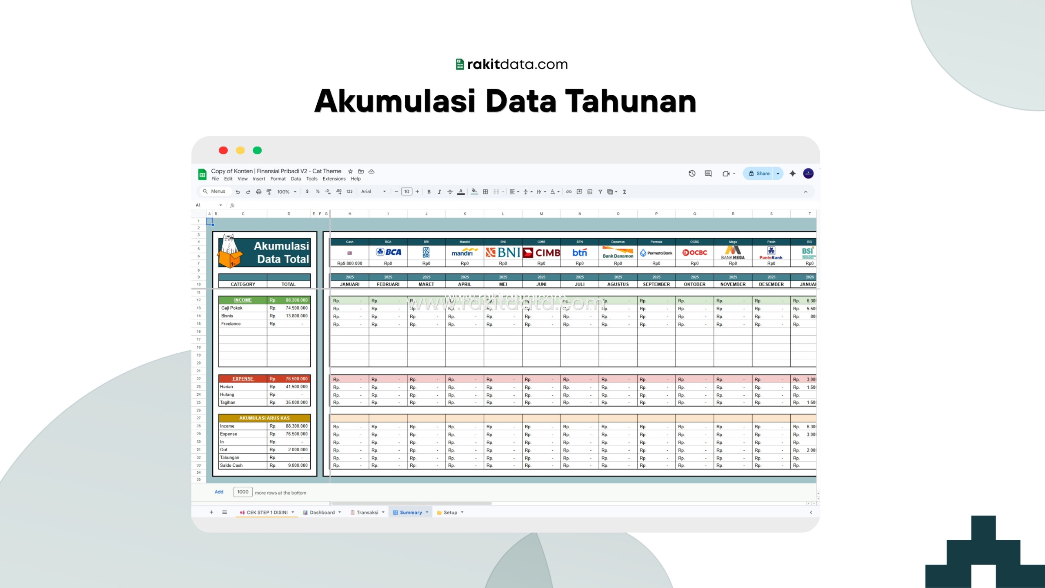Screen dimensions: 1045x588
Task: Apply strikethrough formatting
Action: [x=450, y=192]
